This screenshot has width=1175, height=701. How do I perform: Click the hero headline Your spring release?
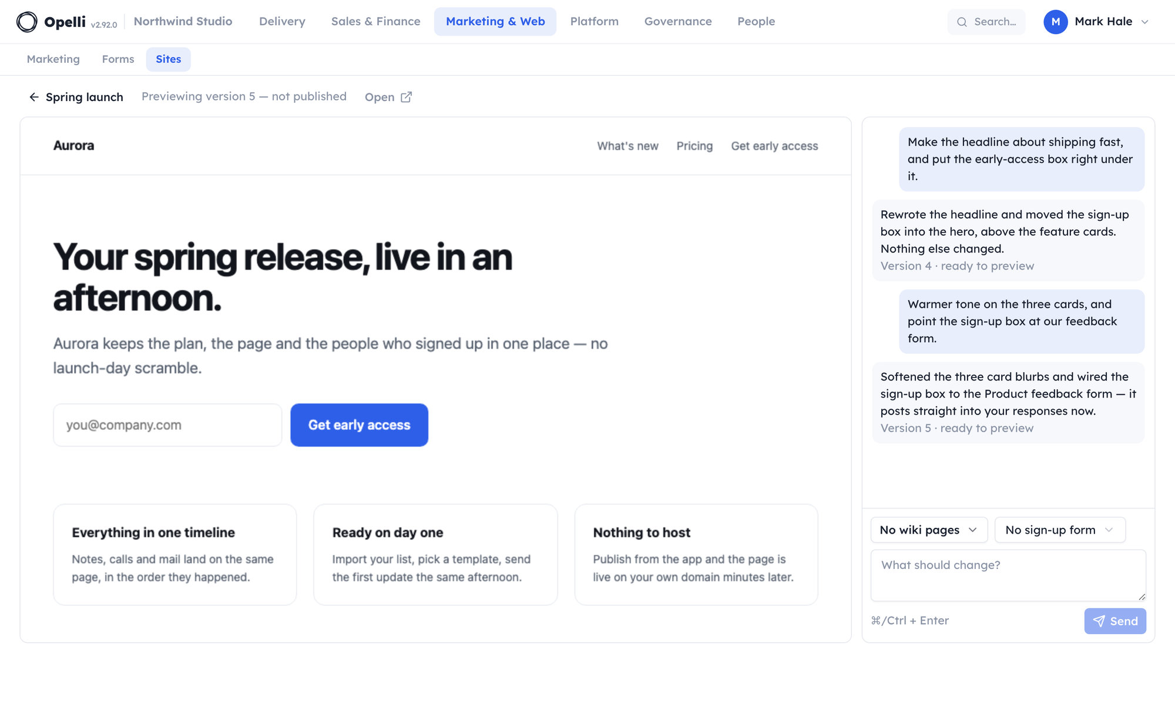283,278
